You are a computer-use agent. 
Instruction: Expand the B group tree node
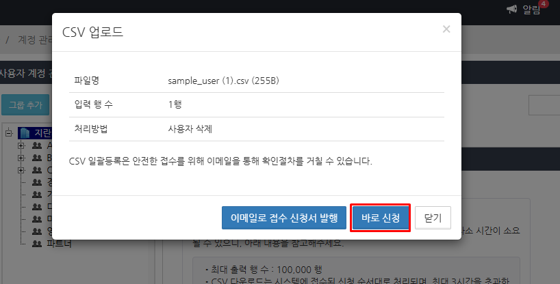click(21, 158)
